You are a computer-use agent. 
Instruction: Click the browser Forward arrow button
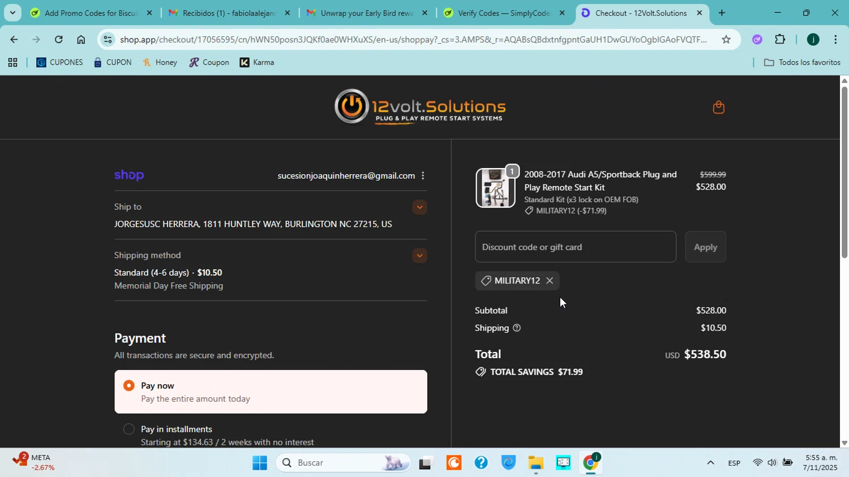(x=36, y=40)
